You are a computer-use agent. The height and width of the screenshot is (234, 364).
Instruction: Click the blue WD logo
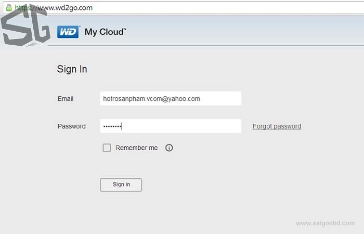coord(68,32)
